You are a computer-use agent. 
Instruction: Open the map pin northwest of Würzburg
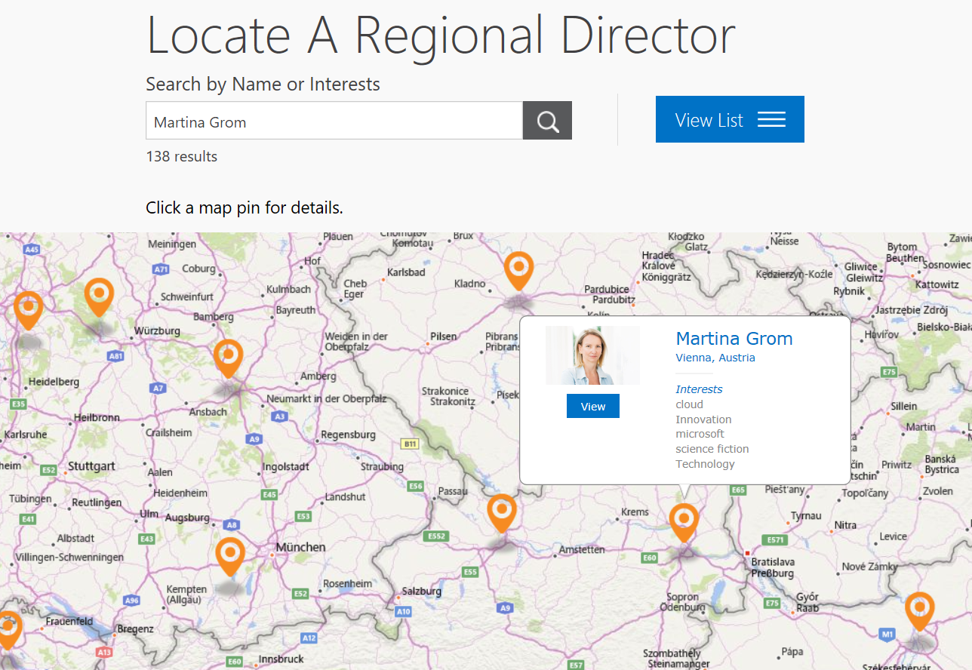99,296
